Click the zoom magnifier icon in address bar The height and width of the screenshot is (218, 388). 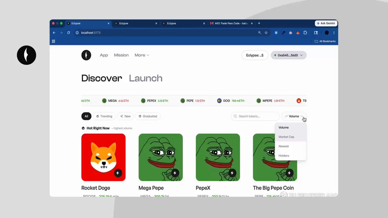[x=260, y=33]
